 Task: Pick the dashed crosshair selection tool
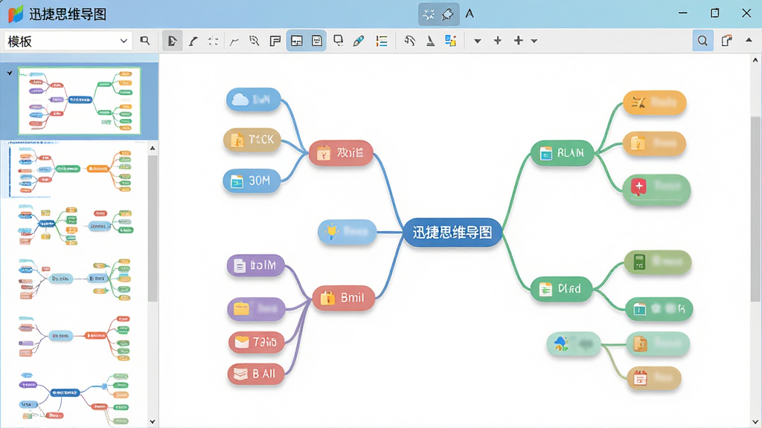[213, 41]
